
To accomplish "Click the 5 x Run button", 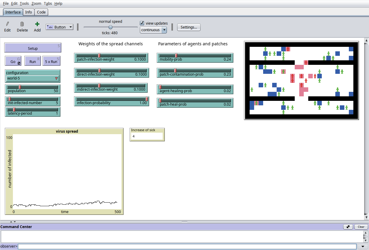I will 51,62.
